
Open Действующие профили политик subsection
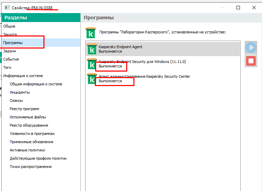point(38,158)
